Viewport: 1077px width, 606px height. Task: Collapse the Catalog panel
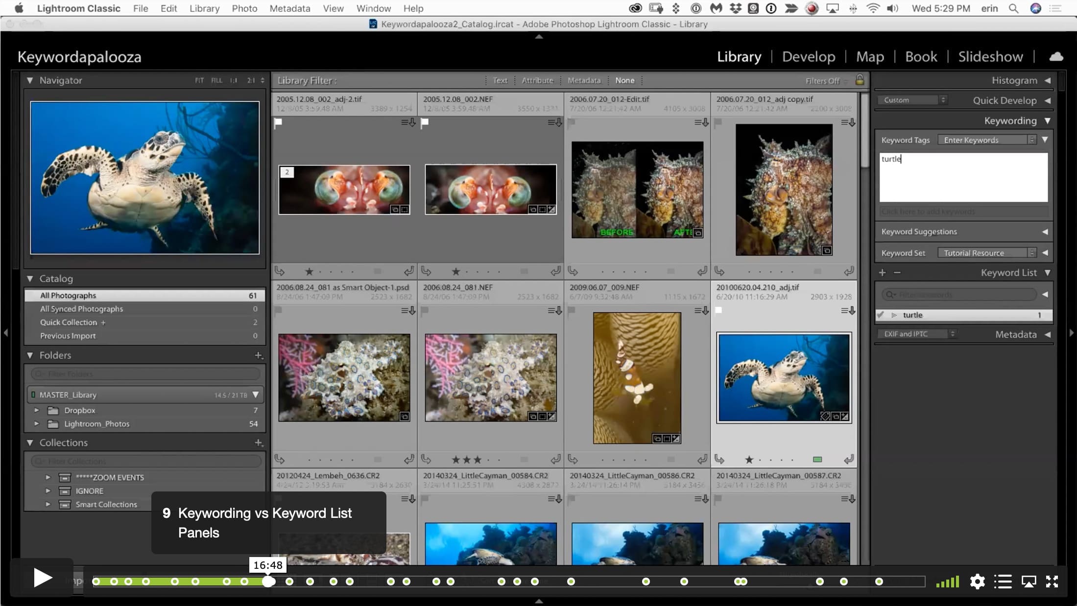coord(30,279)
